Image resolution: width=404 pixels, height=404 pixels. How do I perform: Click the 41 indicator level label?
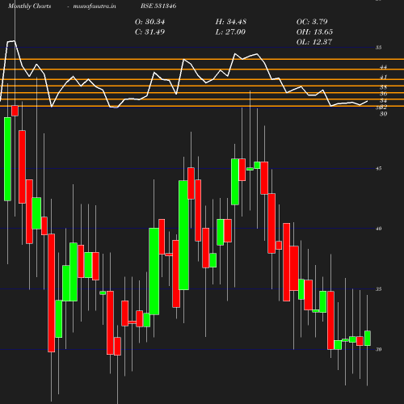(x=383, y=78)
